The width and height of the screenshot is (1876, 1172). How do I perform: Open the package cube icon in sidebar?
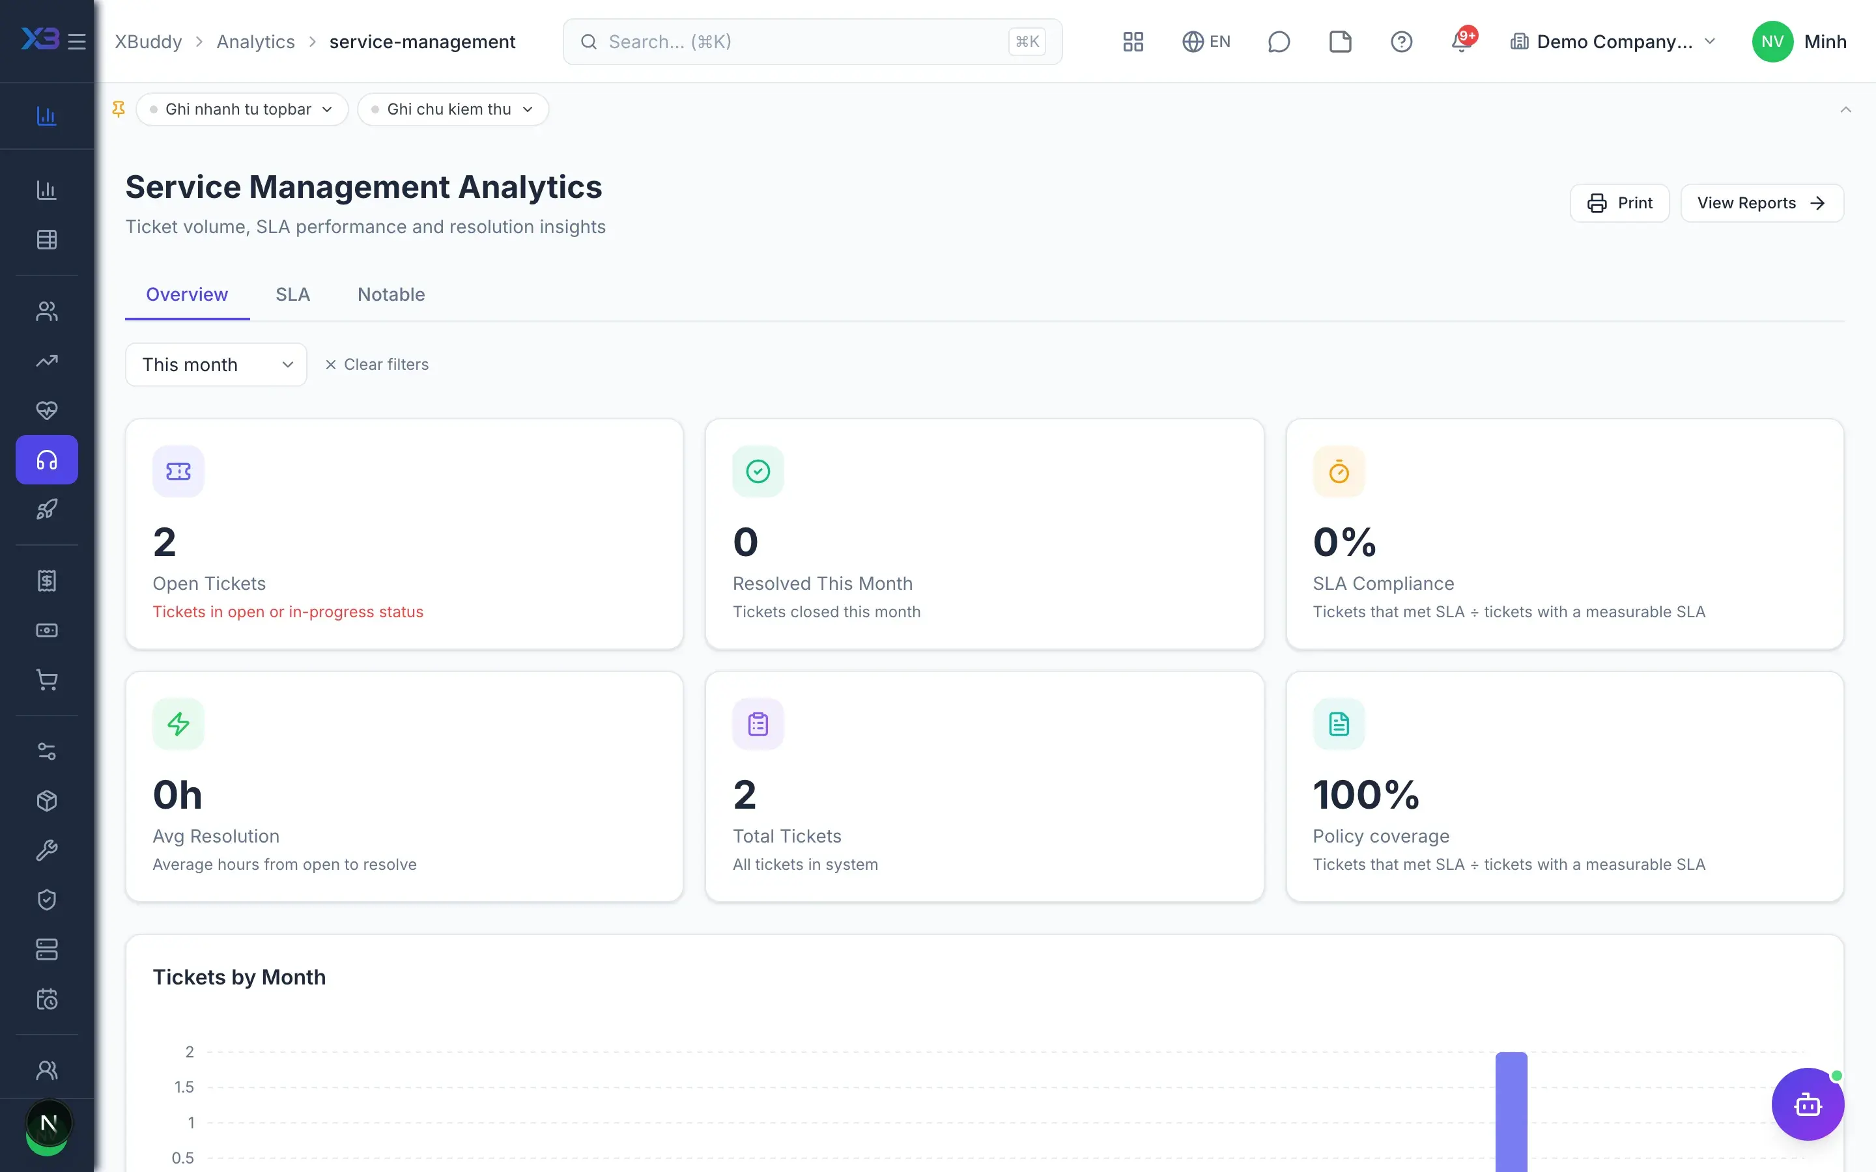[46, 801]
